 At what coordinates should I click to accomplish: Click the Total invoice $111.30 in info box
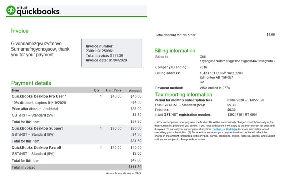[x=104, y=56]
